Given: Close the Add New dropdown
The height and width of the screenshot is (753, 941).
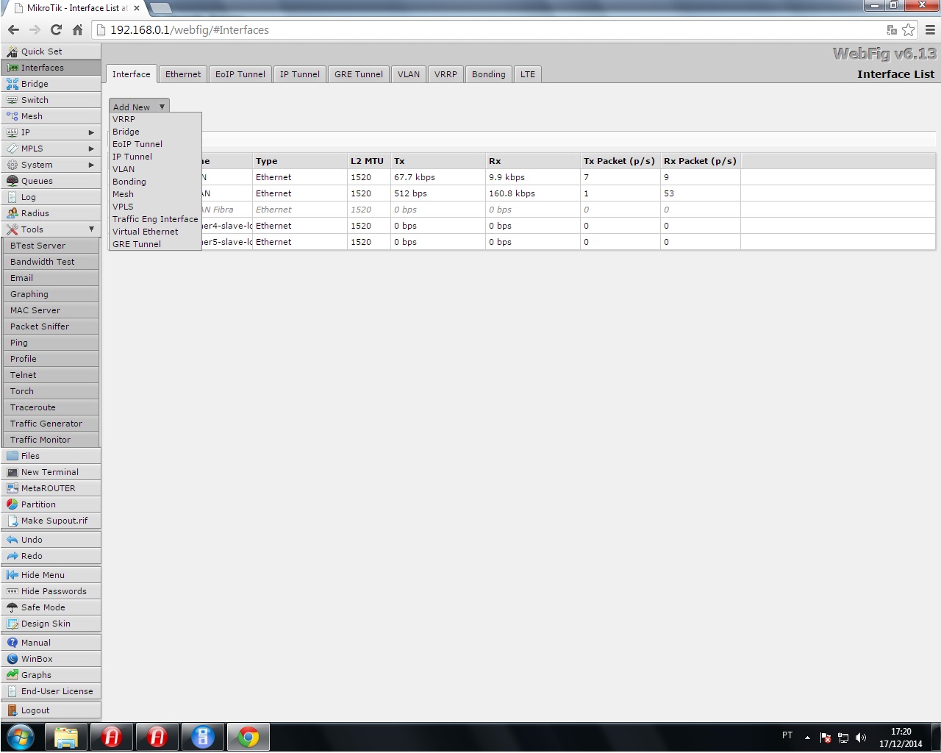Looking at the screenshot, I should pyautogui.click(x=139, y=107).
